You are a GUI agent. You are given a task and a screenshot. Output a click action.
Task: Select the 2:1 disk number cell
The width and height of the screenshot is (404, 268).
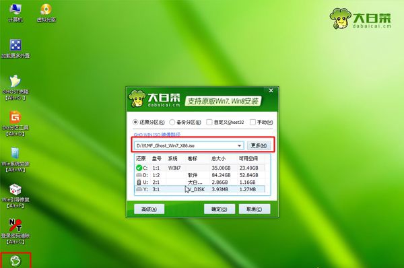point(156,182)
